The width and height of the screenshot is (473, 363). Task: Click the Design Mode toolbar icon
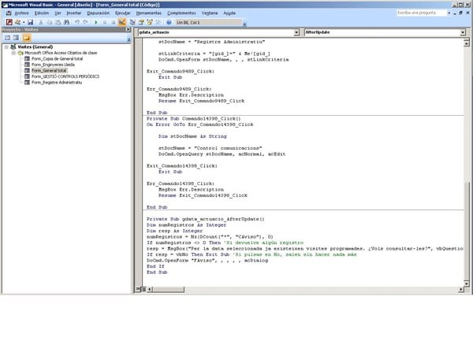tap(121, 22)
